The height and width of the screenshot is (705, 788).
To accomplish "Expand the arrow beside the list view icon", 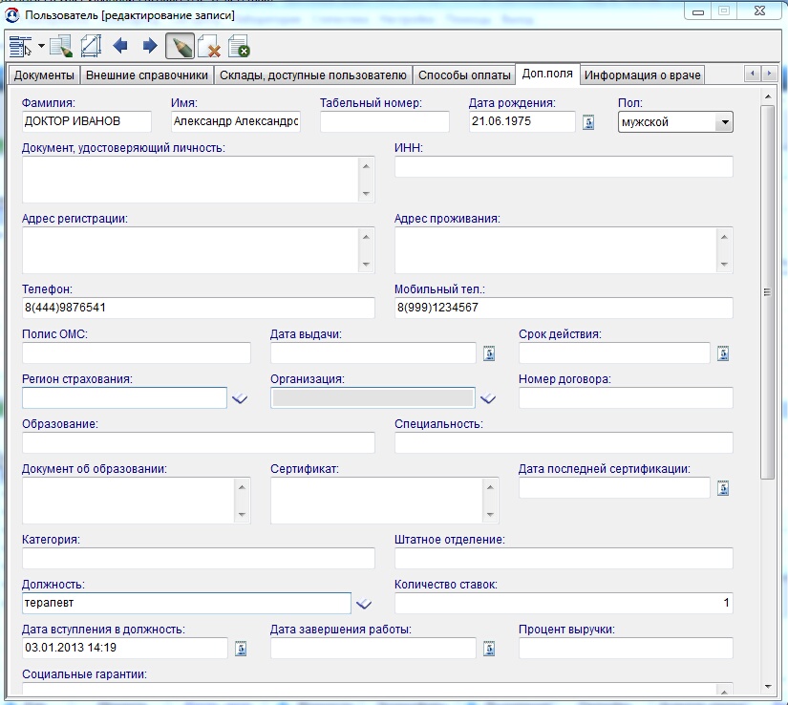I will click(x=41, y=46).
